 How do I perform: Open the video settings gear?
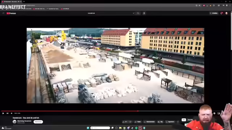coord(214,113)
